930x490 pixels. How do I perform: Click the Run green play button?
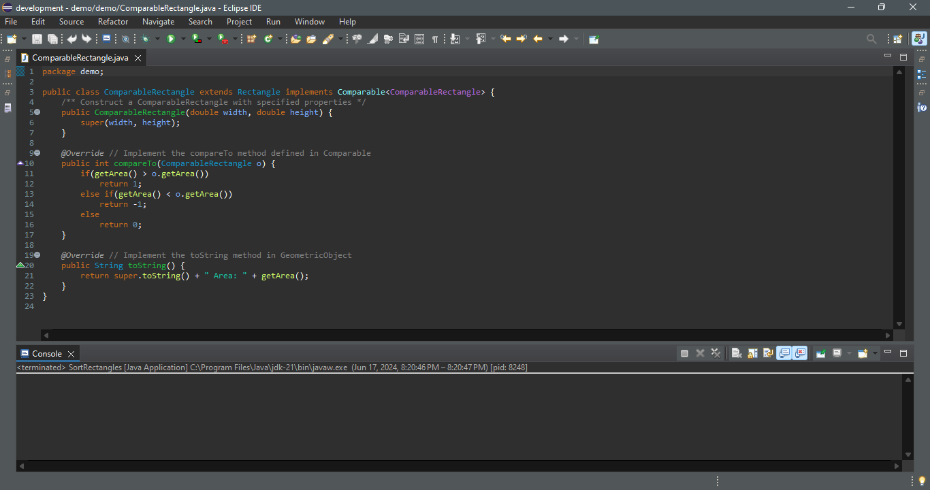[171, 39]
